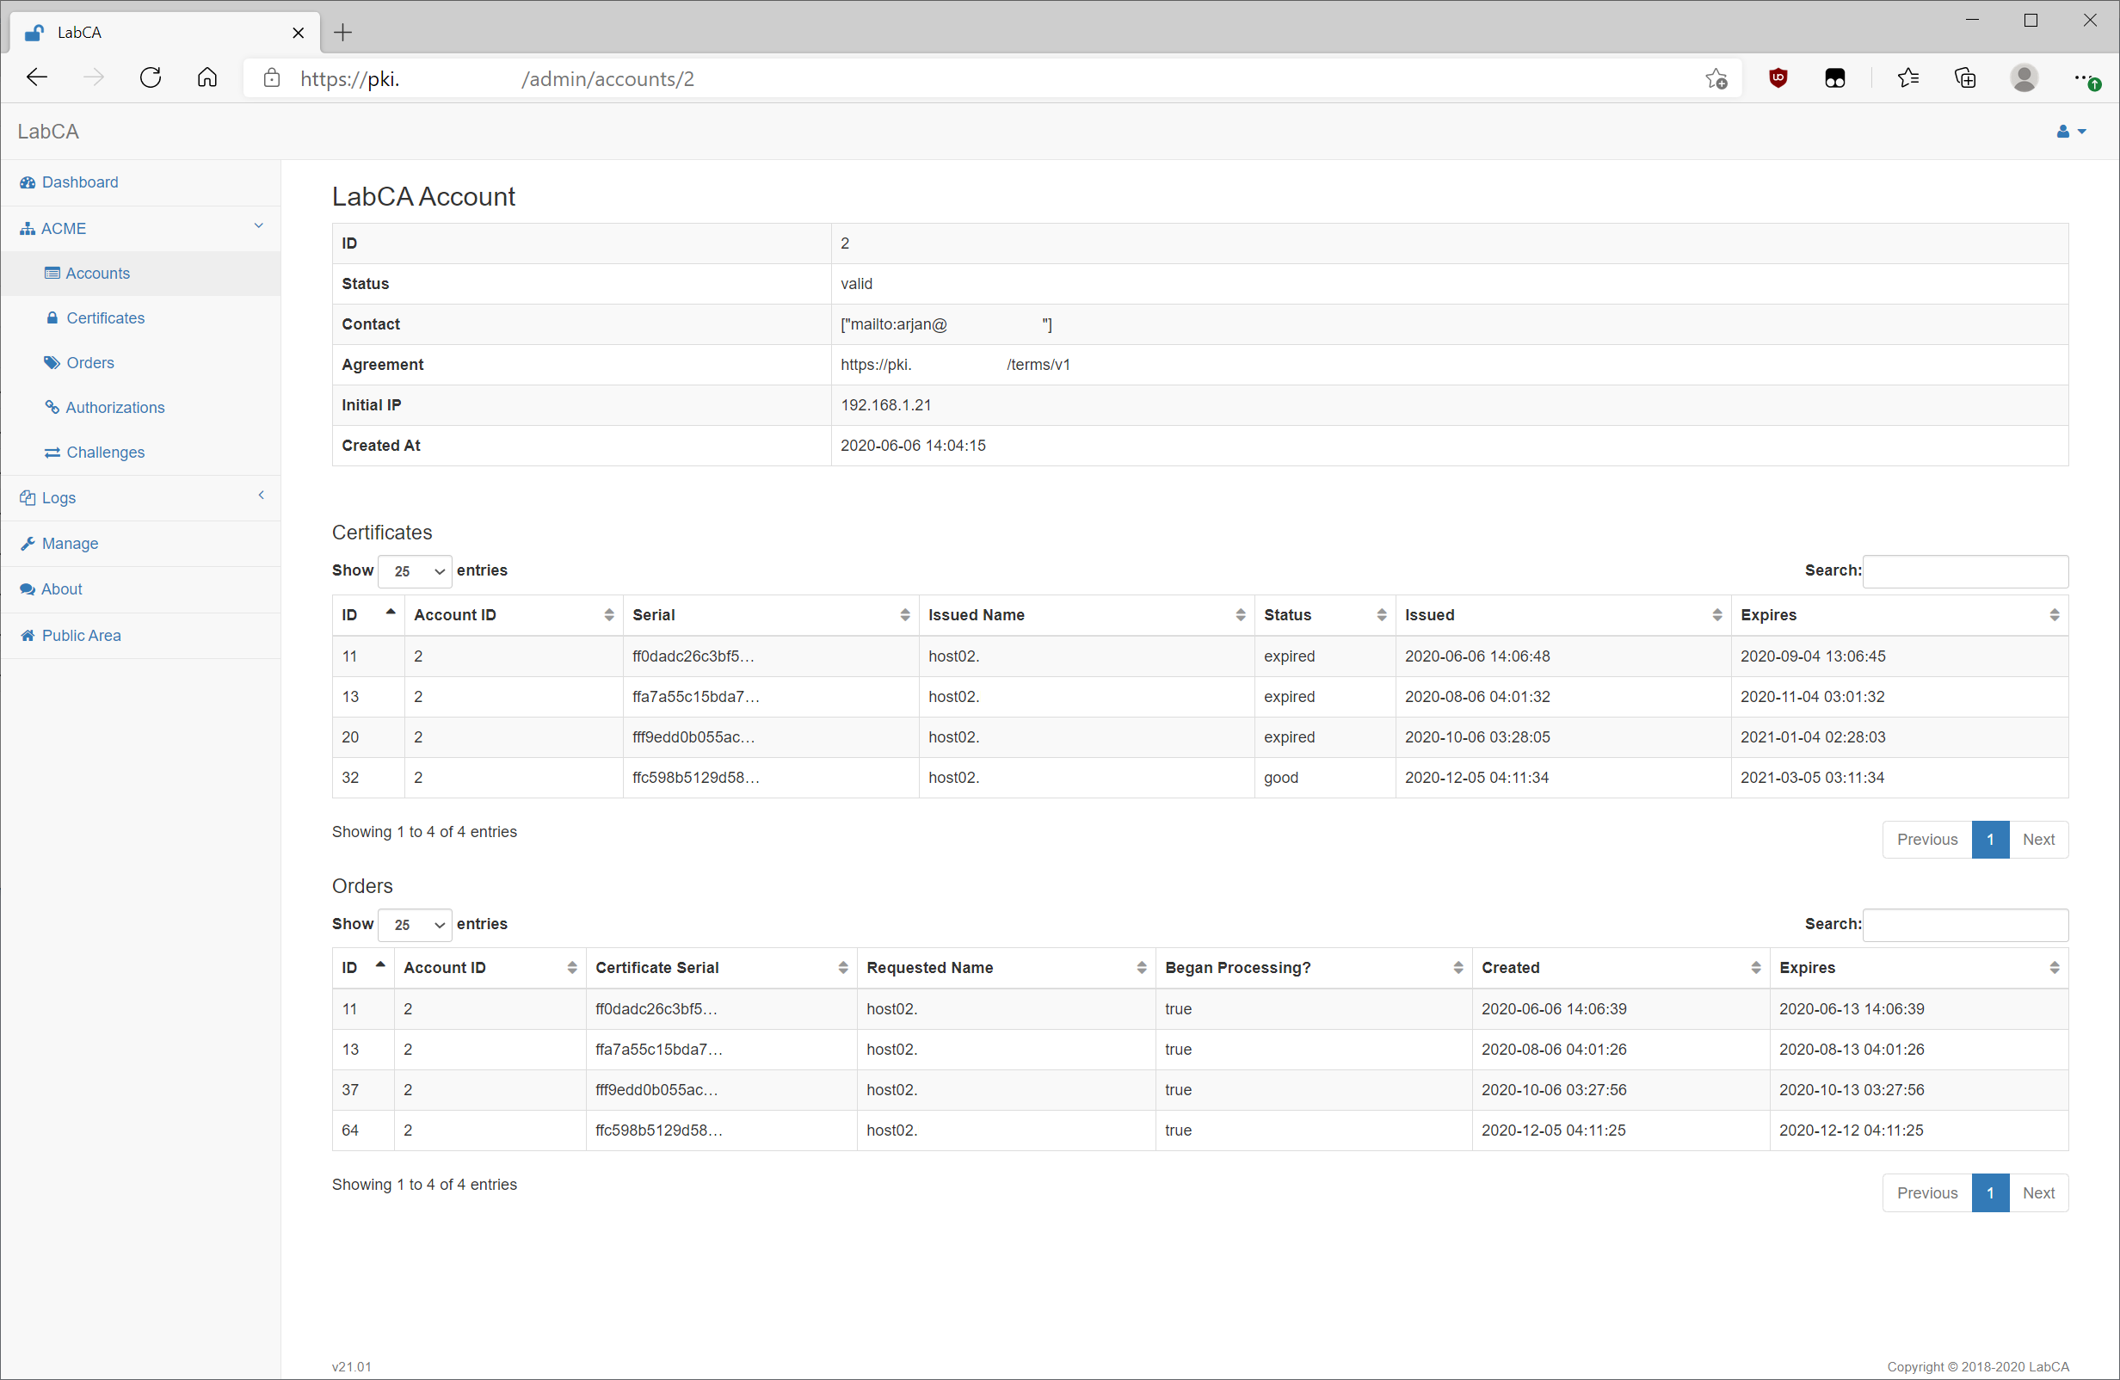This screenshot has height=1380, width=2120.
Task: Click Next in the Orders pagination
Action: tap(2039, 1193)
